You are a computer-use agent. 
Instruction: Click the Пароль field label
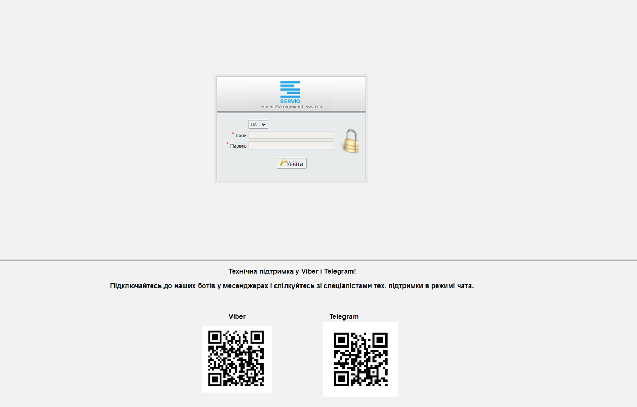point(238,146)
